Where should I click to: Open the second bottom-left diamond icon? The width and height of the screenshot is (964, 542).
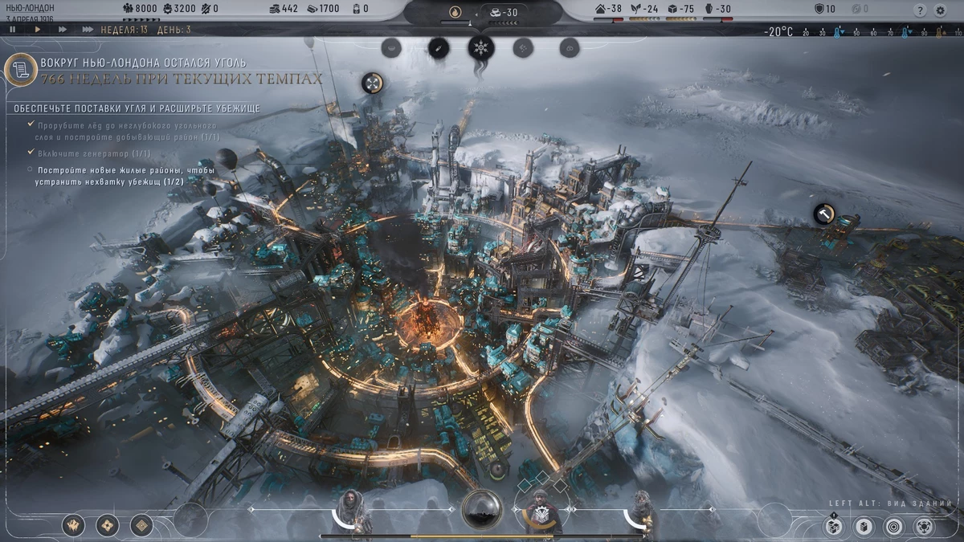click(107, 525)
